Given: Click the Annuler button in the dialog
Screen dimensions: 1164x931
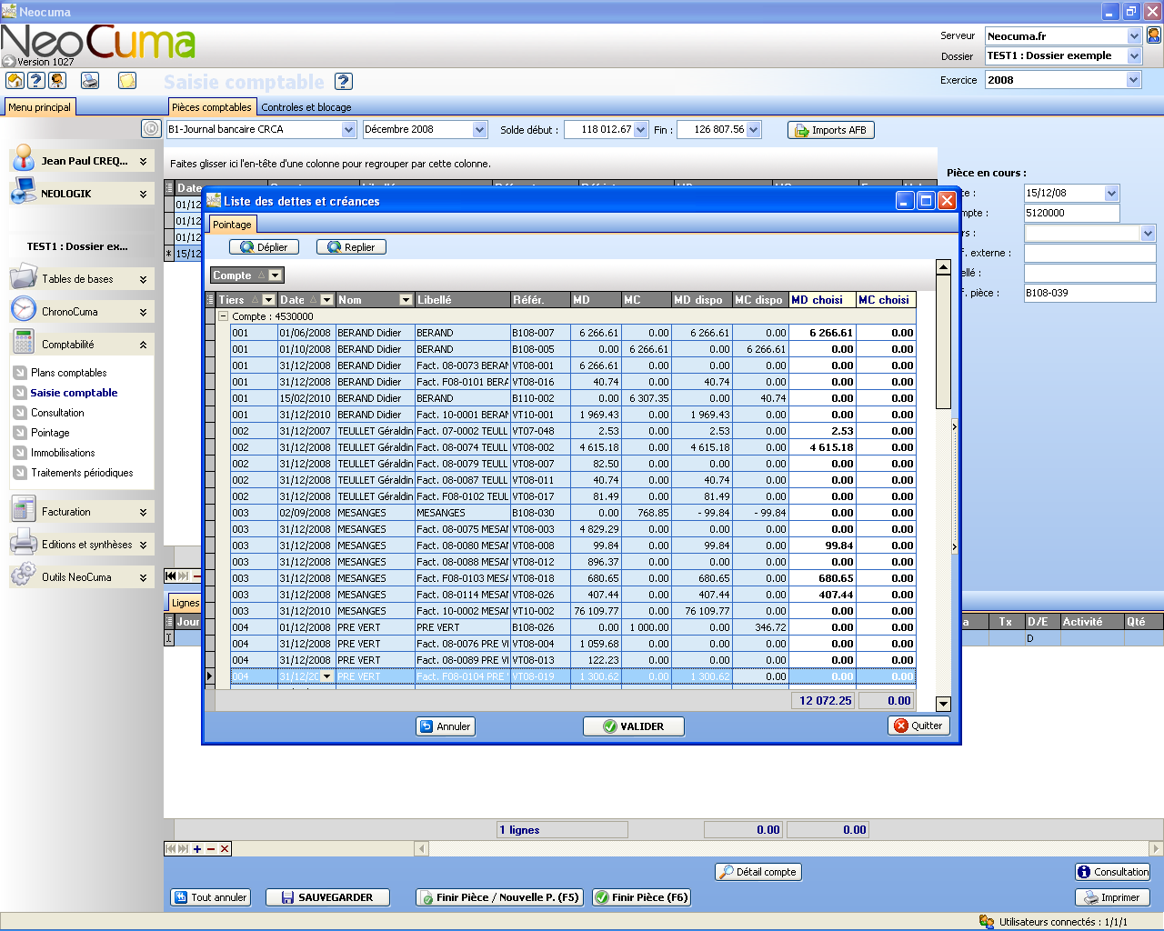Looking at the screenshot, I should tap(446, 726).
